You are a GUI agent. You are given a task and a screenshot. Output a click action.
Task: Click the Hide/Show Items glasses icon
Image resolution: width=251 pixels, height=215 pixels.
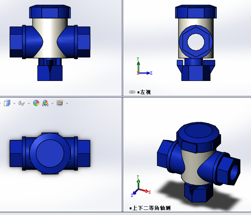tap(22, 103)
